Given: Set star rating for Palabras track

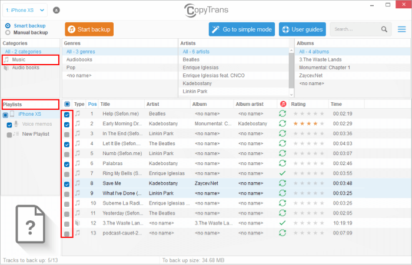Looking at the screenshot, I should [x=309, y=163].
